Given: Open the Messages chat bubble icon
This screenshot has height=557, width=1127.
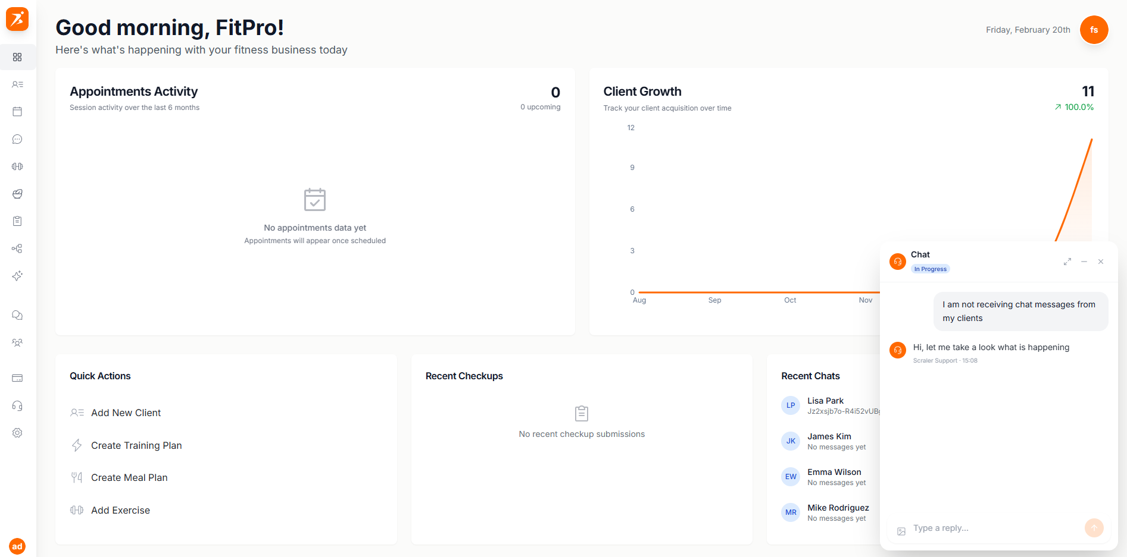Looking at the screenshot, I should [x=17, y=139].
